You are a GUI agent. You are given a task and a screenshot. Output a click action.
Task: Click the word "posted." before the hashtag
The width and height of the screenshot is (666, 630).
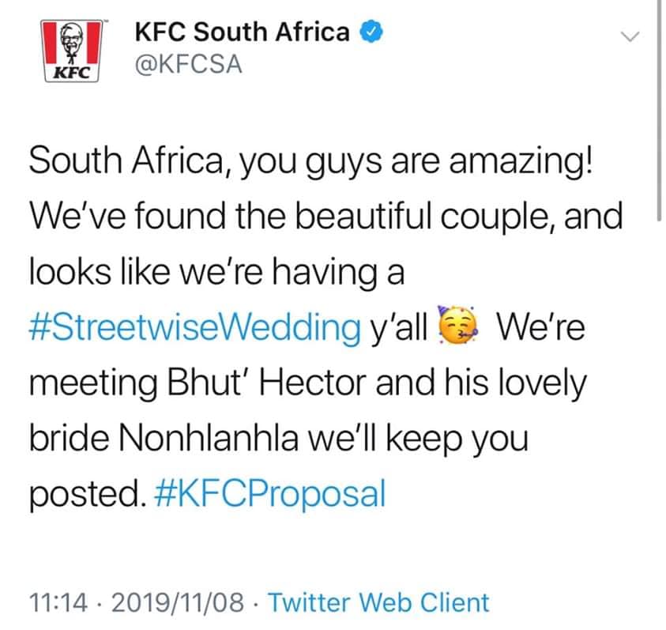click(x=86, y=494)
